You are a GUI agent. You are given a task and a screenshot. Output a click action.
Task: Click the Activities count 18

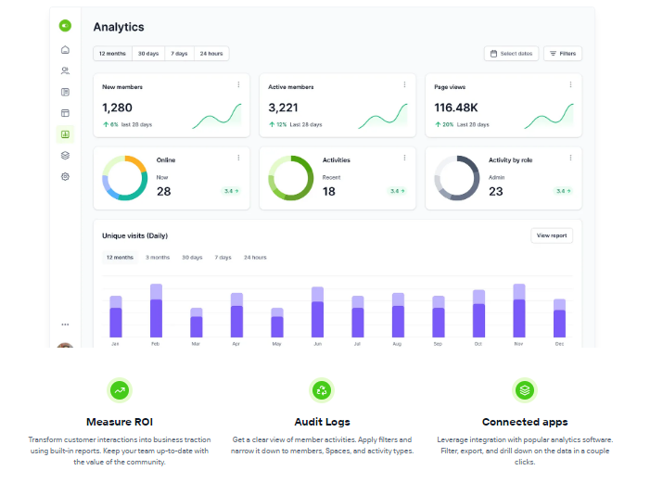pyautogui.click(x=329, y=192)
